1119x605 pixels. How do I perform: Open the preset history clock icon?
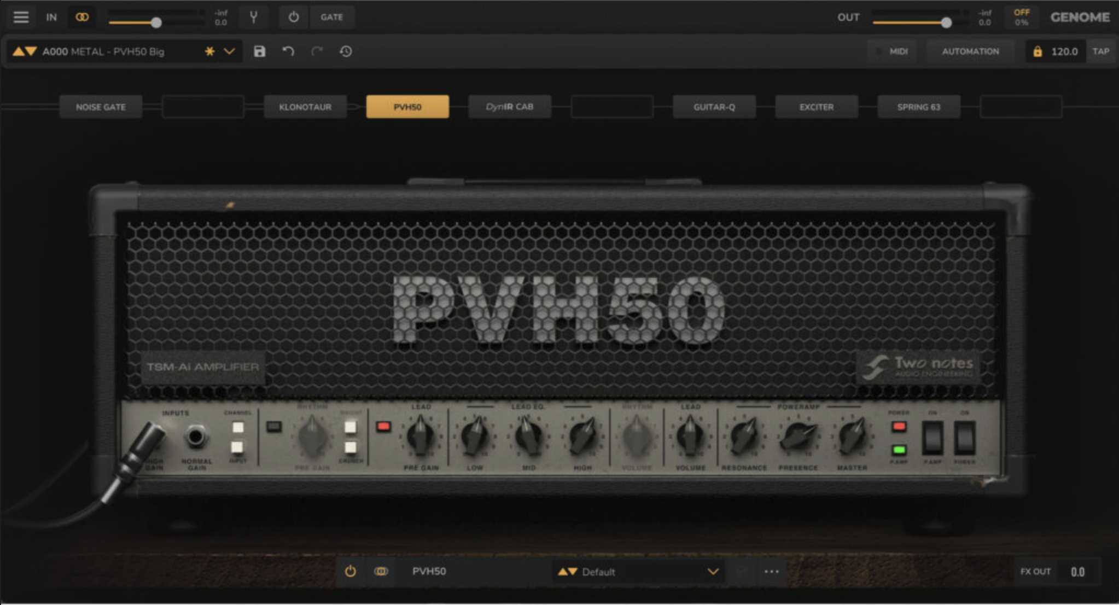click(346, 51)
